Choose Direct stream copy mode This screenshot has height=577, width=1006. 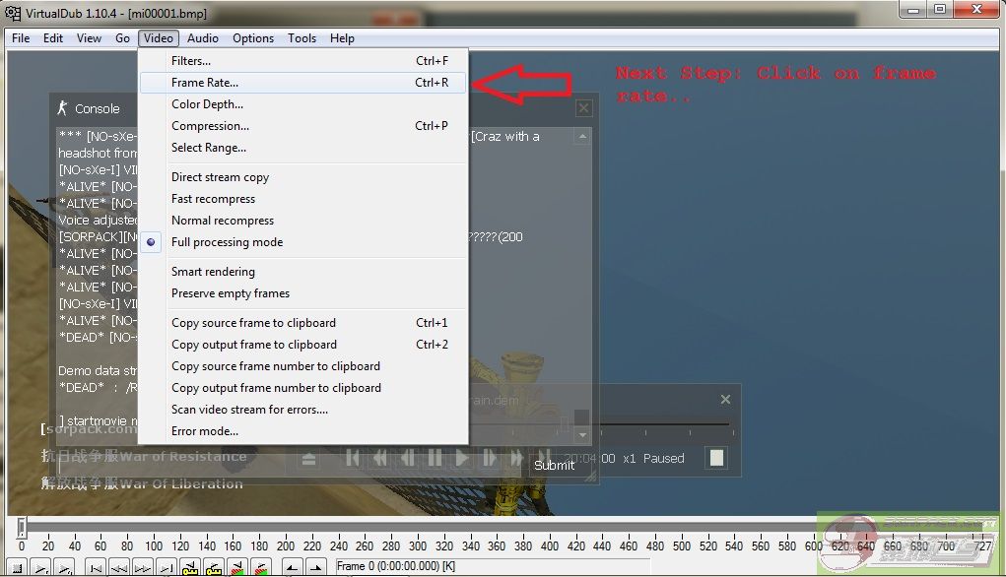point(220,177)
